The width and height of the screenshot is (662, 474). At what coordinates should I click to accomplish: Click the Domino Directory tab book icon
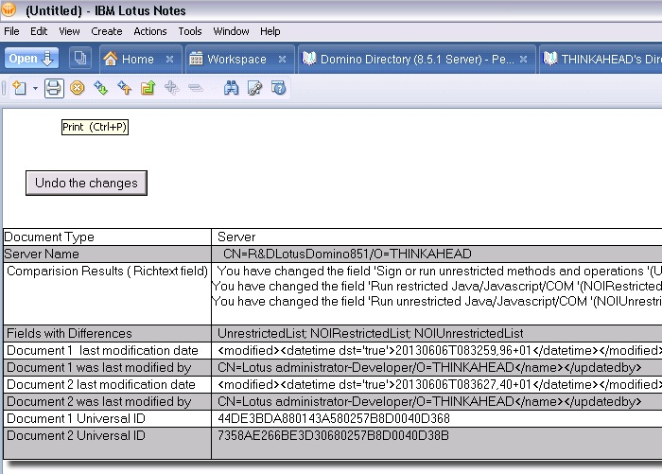pos(309,59)
